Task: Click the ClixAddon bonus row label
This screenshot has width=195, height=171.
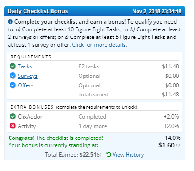Action: coord(30,117)
